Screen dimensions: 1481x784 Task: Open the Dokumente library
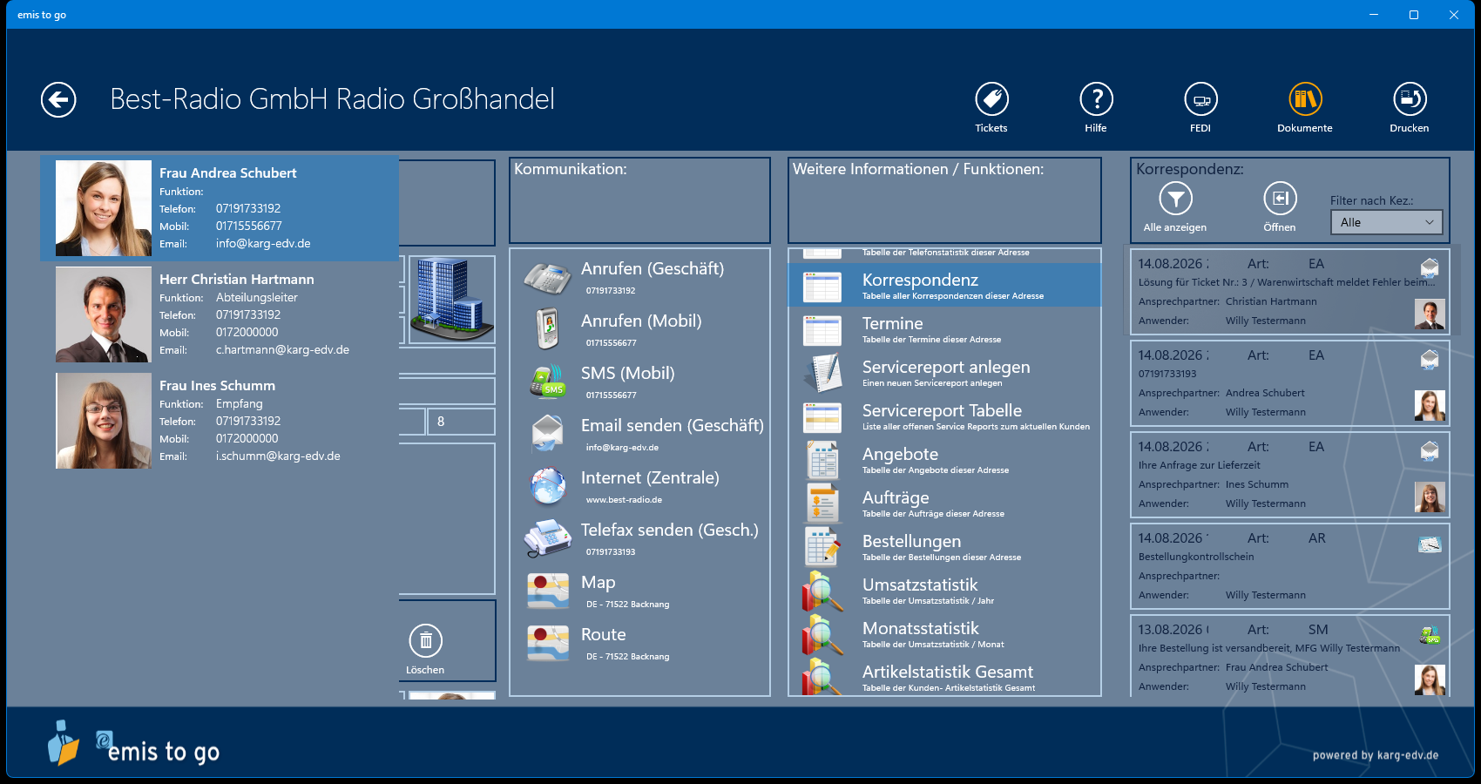(x=1305, y=107)
